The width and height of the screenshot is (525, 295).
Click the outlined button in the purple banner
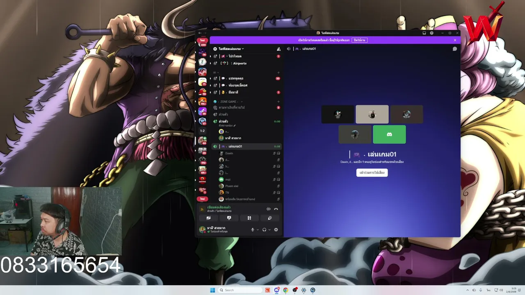point(359,40)
